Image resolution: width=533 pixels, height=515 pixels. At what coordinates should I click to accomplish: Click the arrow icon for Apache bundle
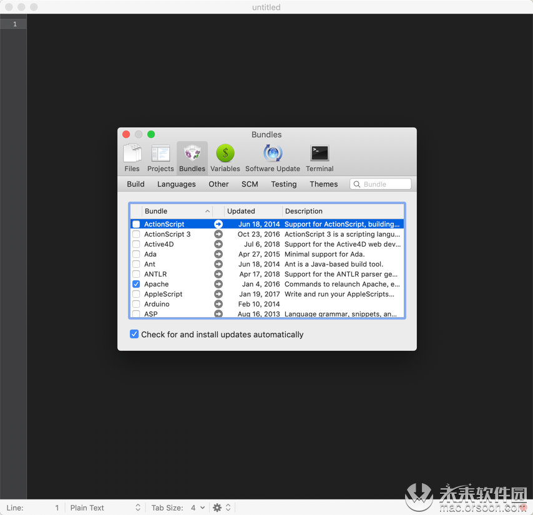coord(218,284)
